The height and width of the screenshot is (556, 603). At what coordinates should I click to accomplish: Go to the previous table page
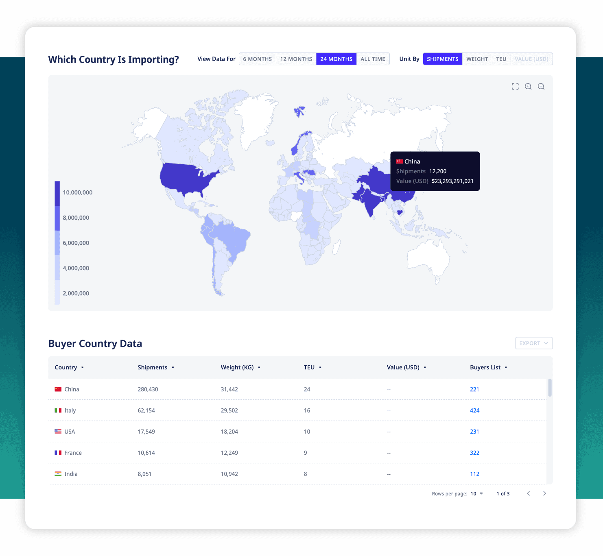pyautogui.click(x=529, y=493)
